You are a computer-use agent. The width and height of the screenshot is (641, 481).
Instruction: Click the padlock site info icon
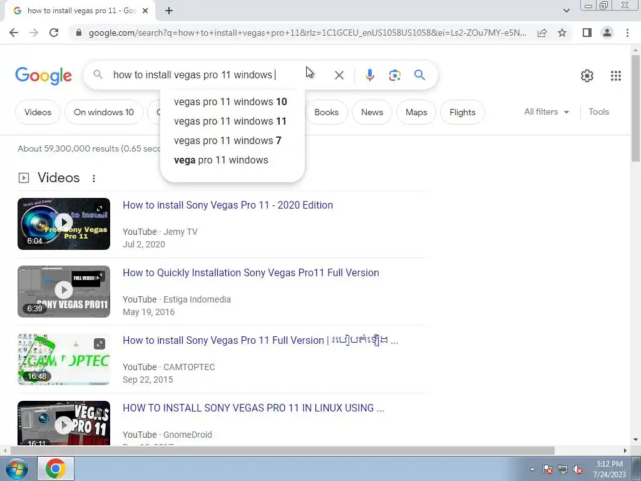79,33
